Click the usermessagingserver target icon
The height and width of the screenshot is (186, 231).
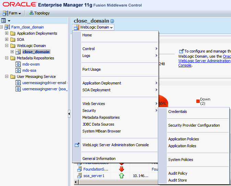(x=18, y=89)
